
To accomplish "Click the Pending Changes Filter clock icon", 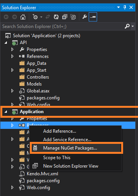I will (35, 17).
